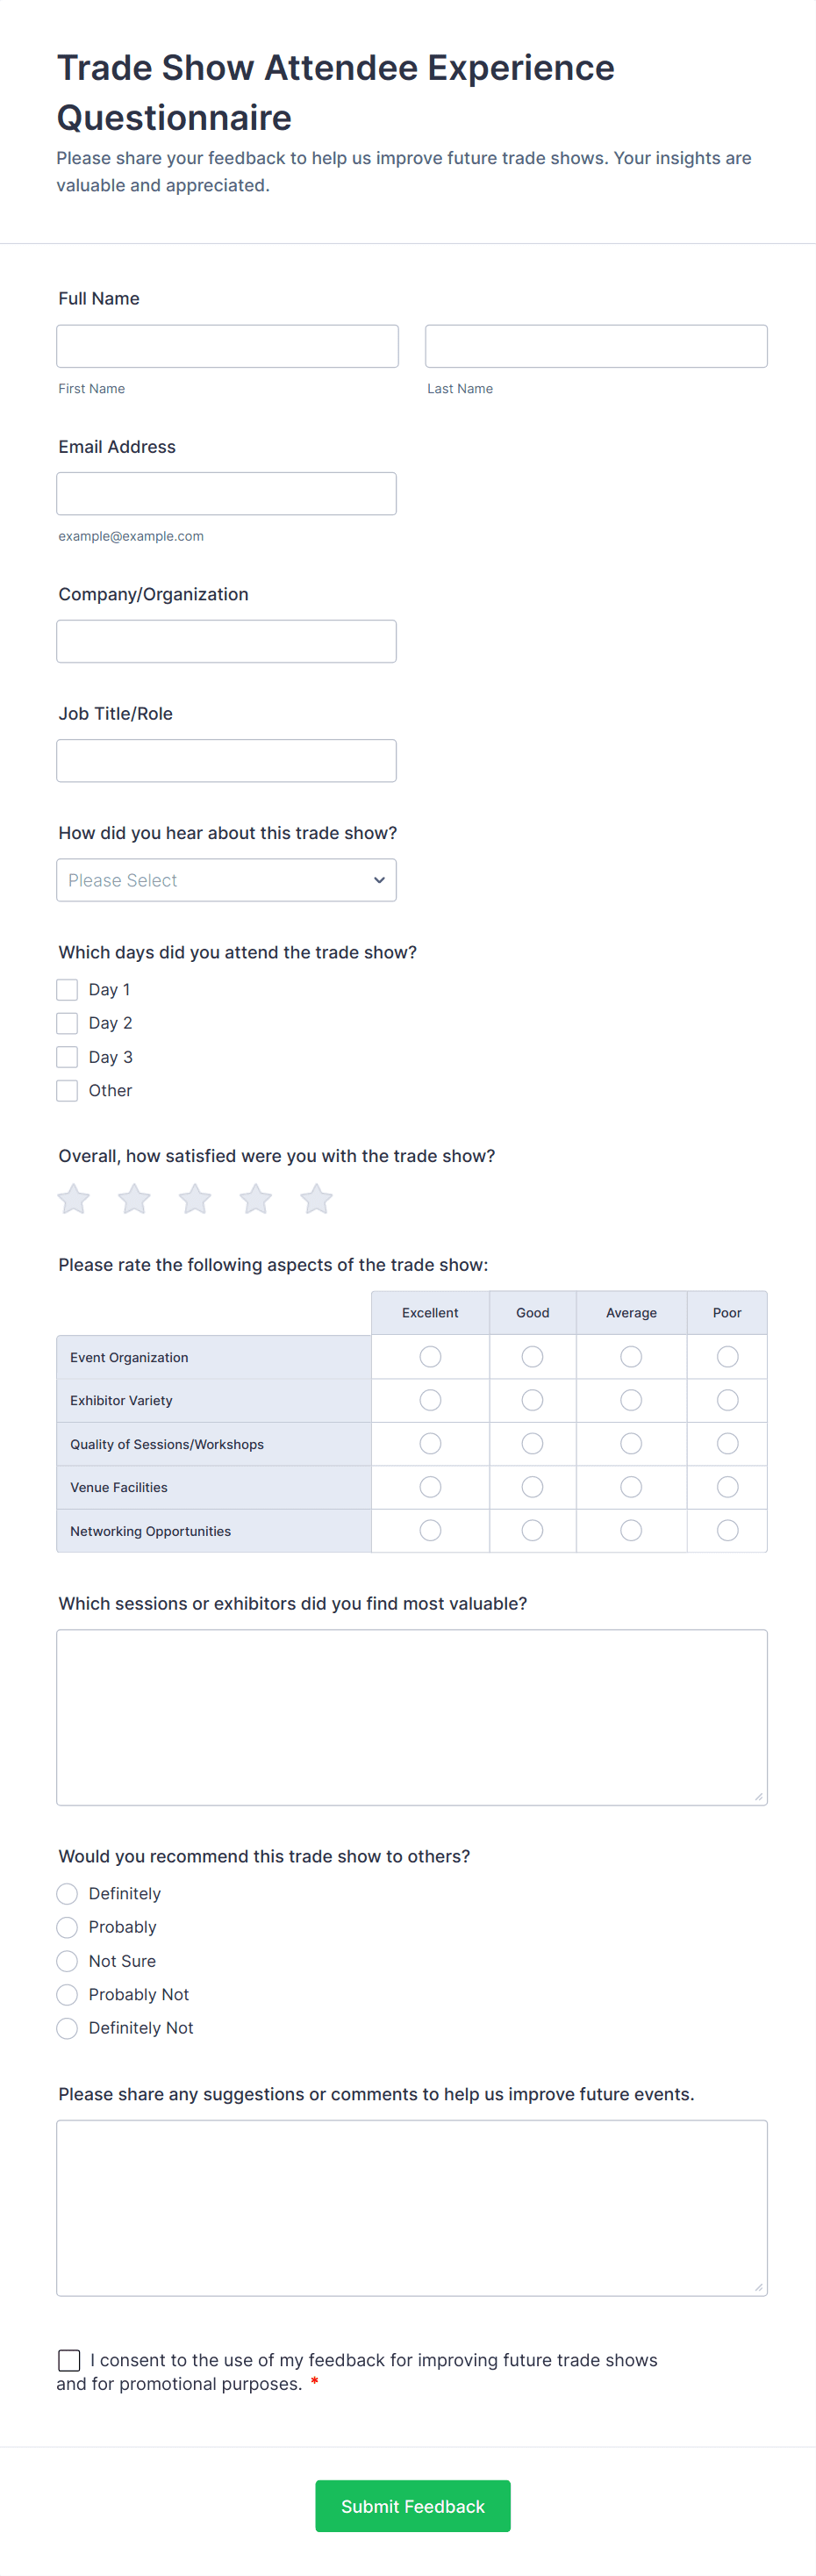Click the first satisfaction rating star
The height and width of the screenshot is (2576, 816).
click(74, 1198)
